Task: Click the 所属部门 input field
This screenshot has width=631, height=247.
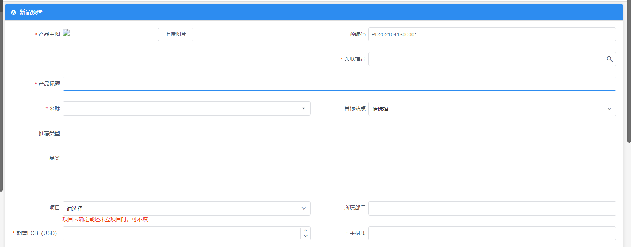Action: 492,208
